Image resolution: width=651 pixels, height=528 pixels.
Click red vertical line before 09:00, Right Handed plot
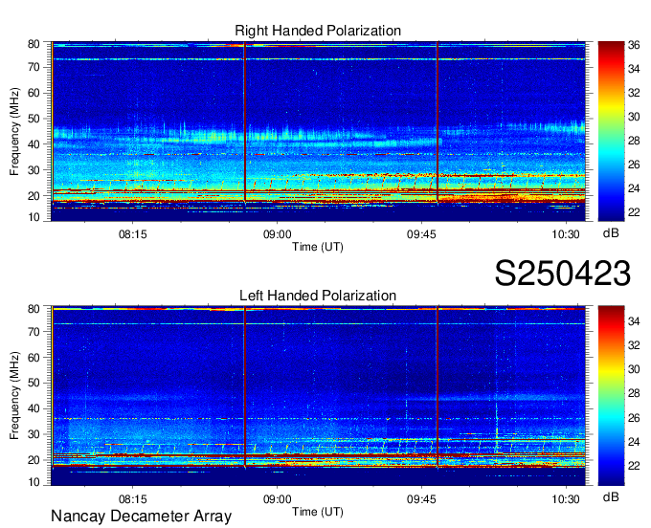(245, 121)
